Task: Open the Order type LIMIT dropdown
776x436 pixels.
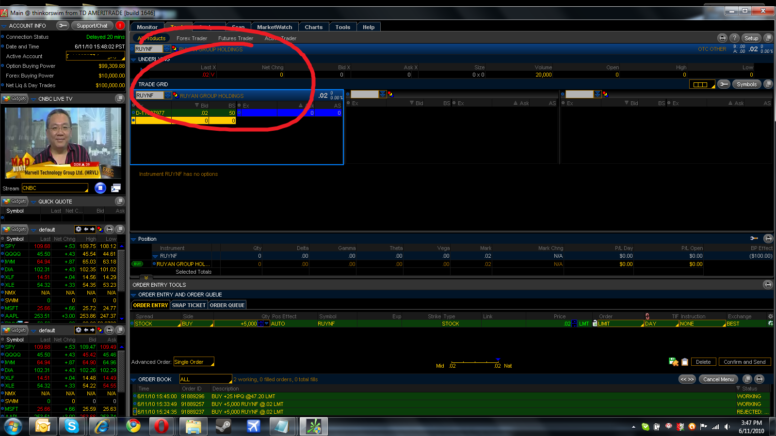Action: (621, 324)
